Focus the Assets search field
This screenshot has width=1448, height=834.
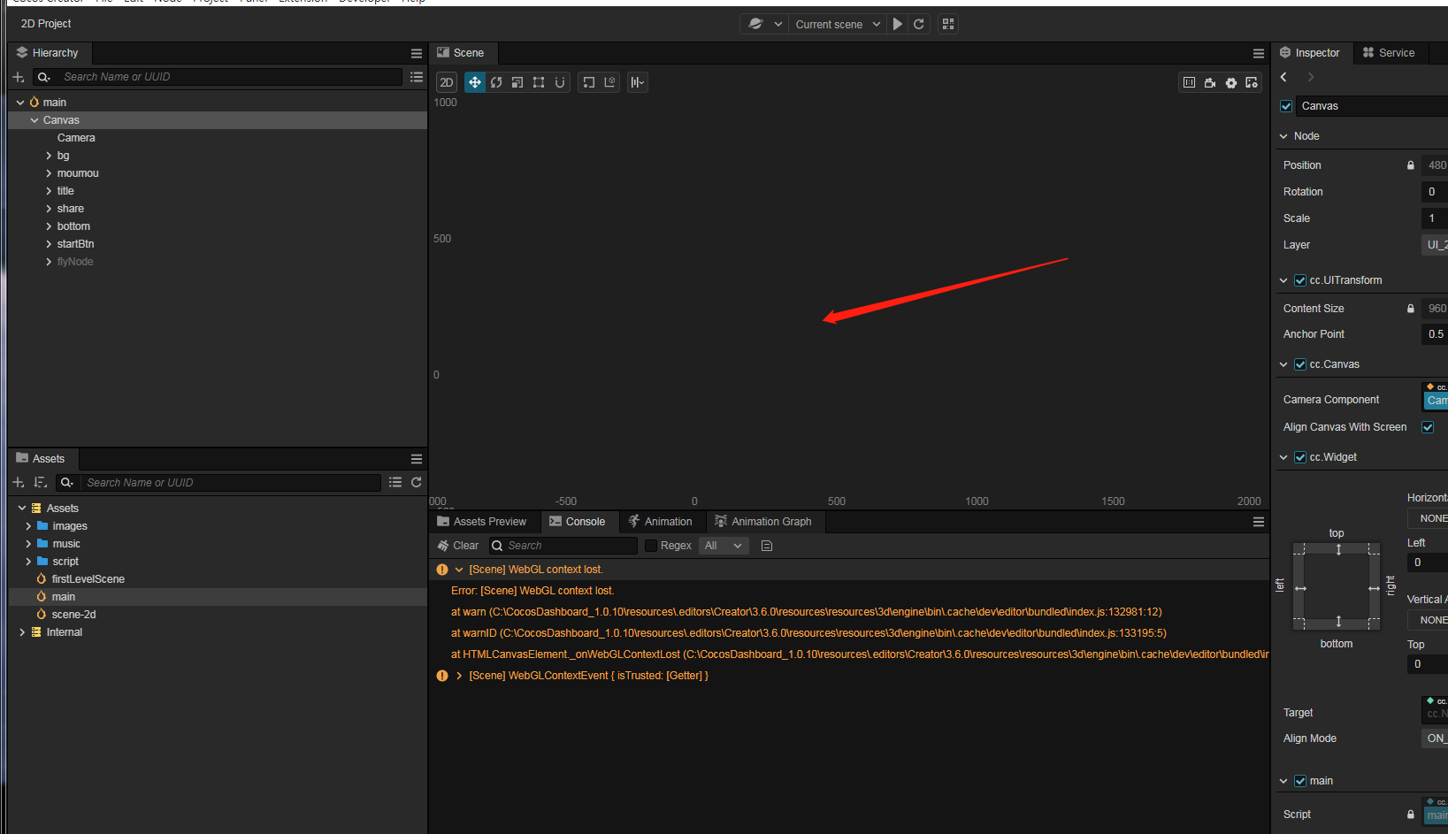232,482
